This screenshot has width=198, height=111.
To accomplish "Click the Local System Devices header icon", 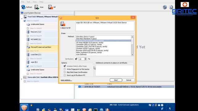I will [22, 13].
